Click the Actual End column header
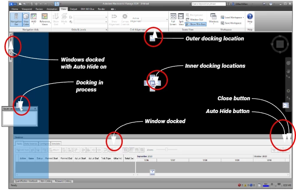This screenshot has height=190, width=296. pyautogui.click(x=94, y=158)
